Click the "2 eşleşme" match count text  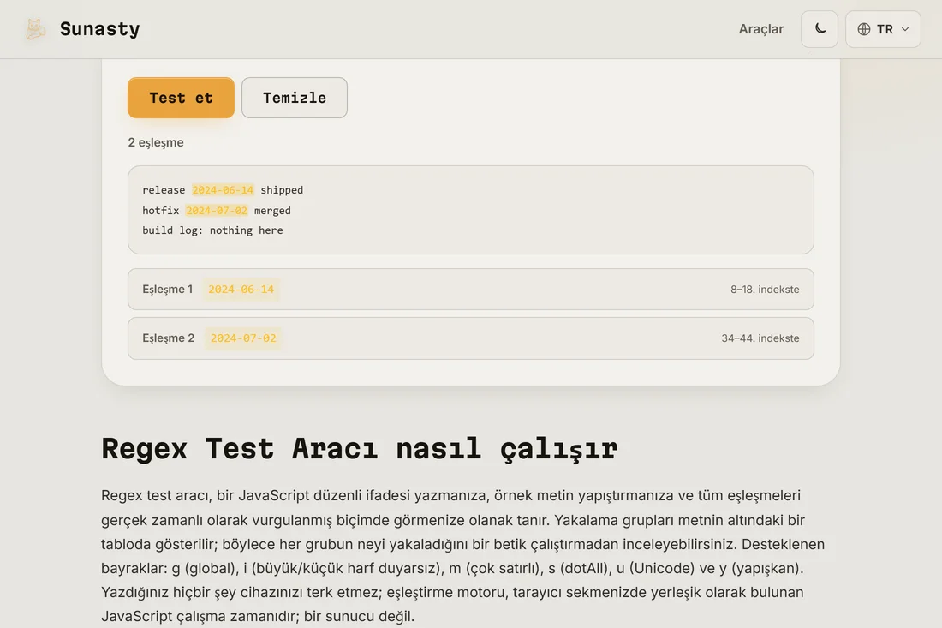pyautogui.click(x=156, y=142)
